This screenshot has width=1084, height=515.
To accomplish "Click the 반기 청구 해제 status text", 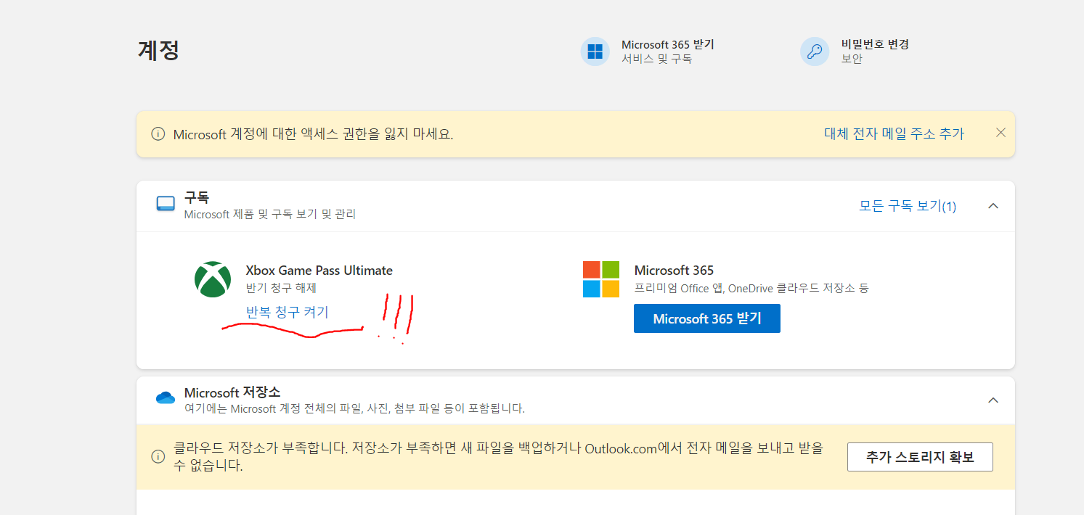I will coord(281,288).
